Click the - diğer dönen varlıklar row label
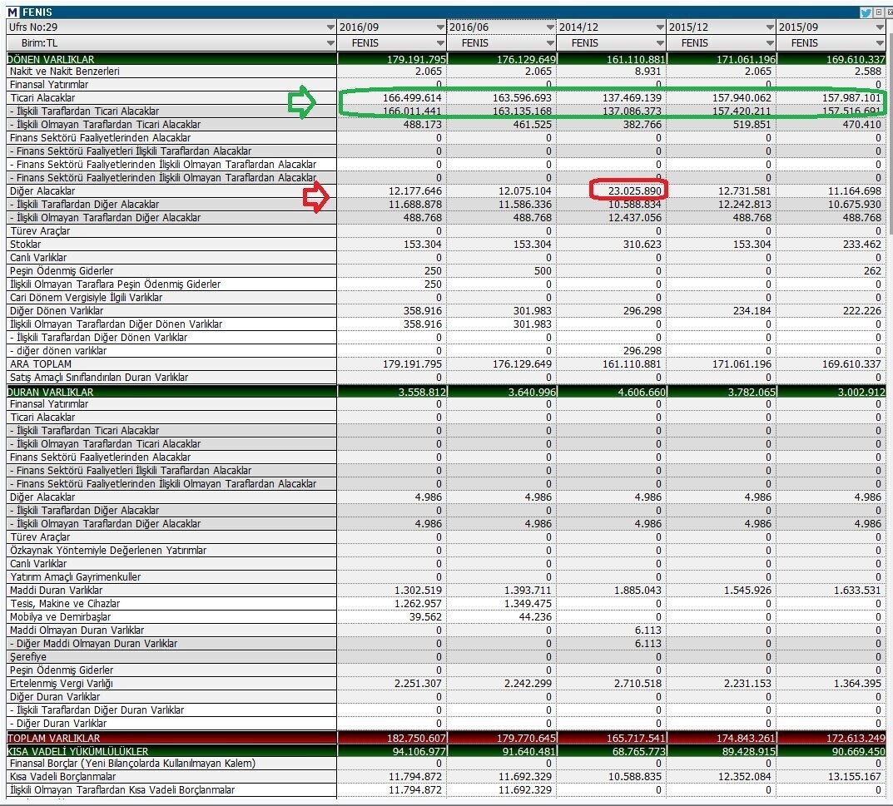The height and width of the screenshot is (806, 893). [58, 351]
